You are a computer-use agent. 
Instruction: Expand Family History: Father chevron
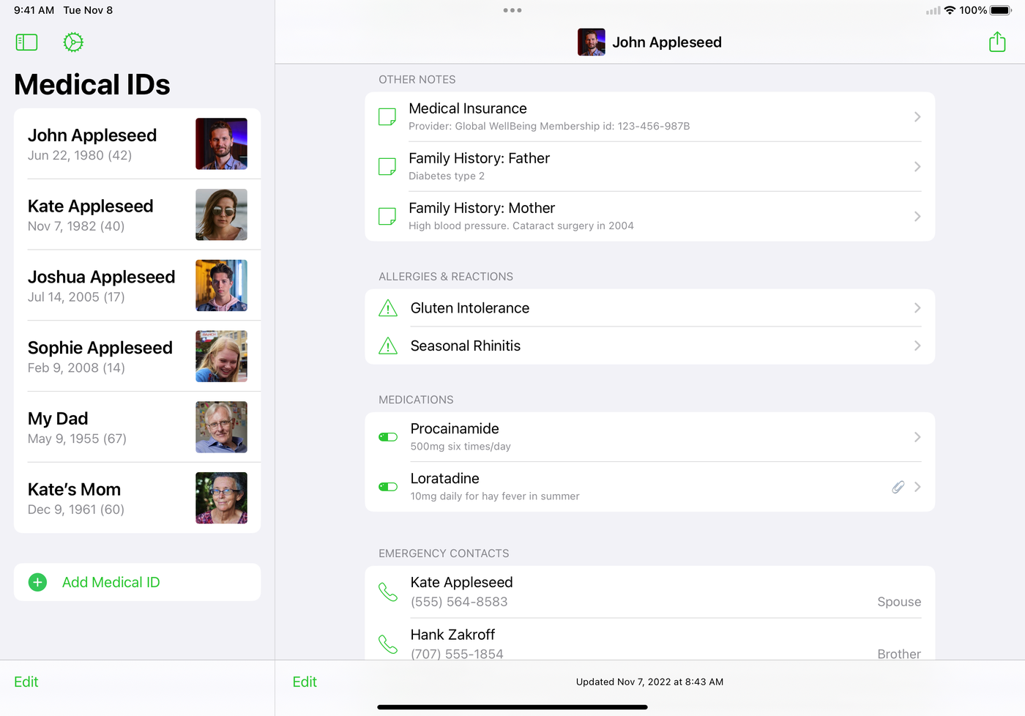click(x=917, y=167)
